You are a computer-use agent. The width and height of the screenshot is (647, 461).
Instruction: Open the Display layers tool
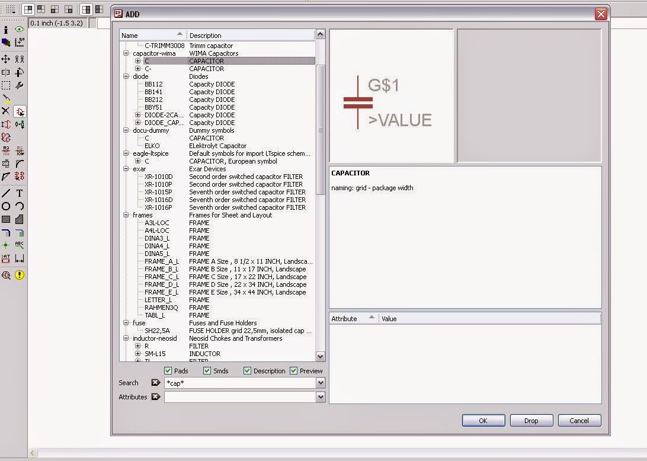click(x=6, y=42)
